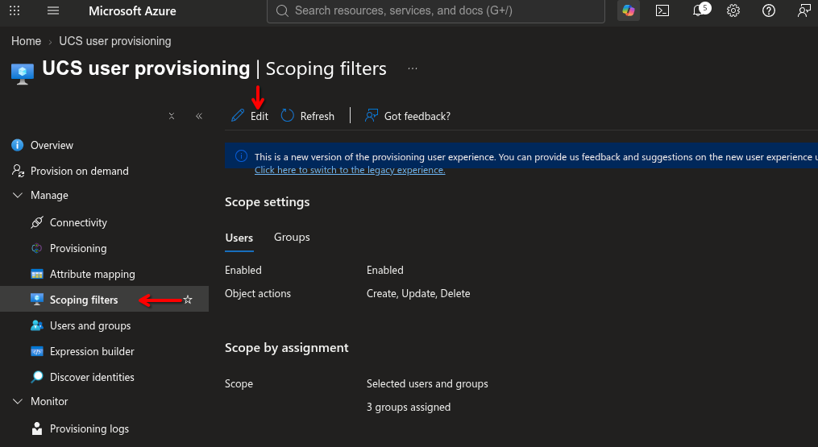Image resolution: width=818 pixels, height=447 pixels.
Task: Focus the search resources input field
Action: [436, 10]
